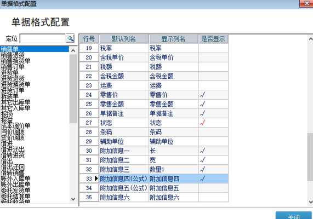Screen dimensions: 313x219
Task: Click the 定位 search input field
Action: 43,38
